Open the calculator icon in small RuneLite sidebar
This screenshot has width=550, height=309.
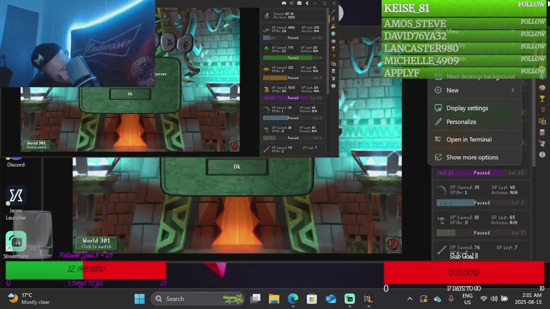click(333, 71)
